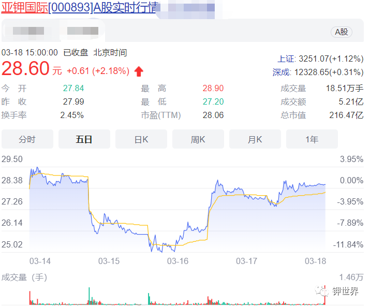The image size is (370, 307).
Task: Click the change value +0.61 (+2.18%)
Action: [98, 71]
